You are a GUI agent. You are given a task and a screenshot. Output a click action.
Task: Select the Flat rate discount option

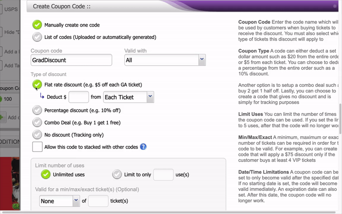click(38, 84)
